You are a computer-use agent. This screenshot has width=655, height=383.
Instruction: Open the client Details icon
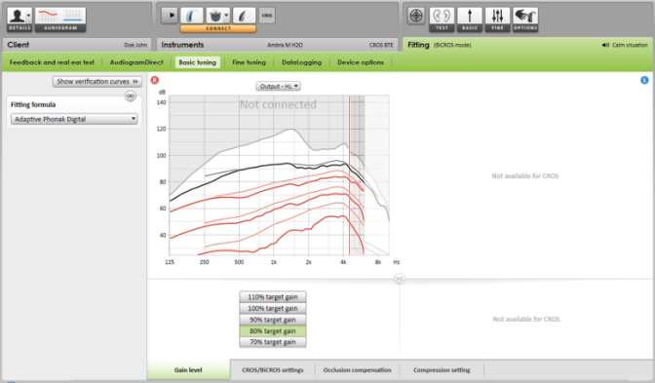coord(19,19)
